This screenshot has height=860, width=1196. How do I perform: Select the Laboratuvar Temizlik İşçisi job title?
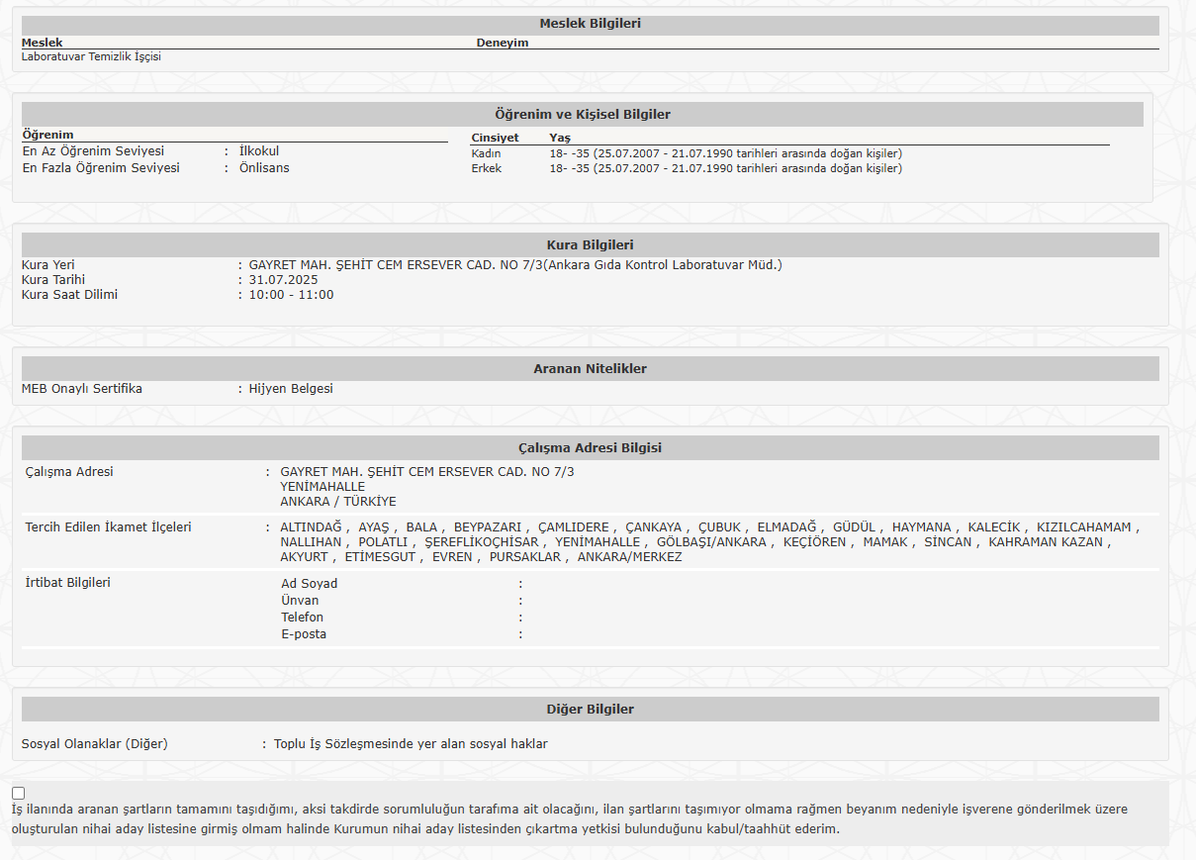pyautogui.click(x=91, y=57)
